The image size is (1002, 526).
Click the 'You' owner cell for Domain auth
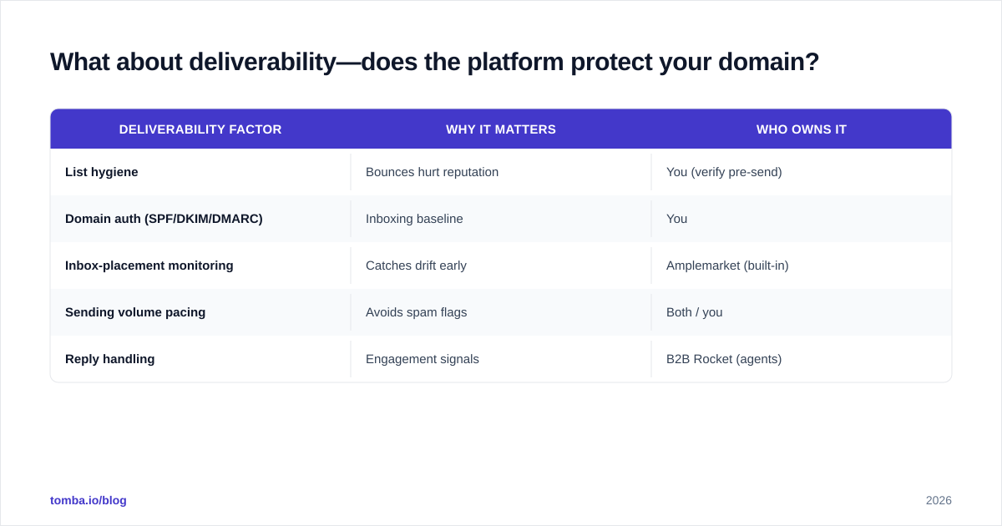pyautogui.click(x=802, y=219)
